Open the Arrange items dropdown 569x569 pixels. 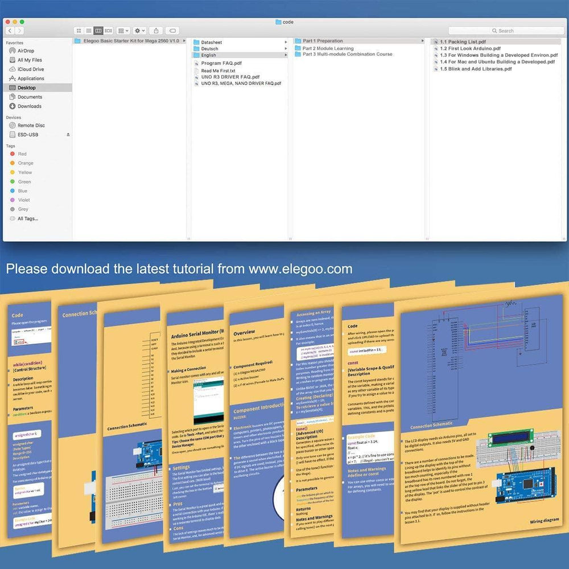coord(123,31)
